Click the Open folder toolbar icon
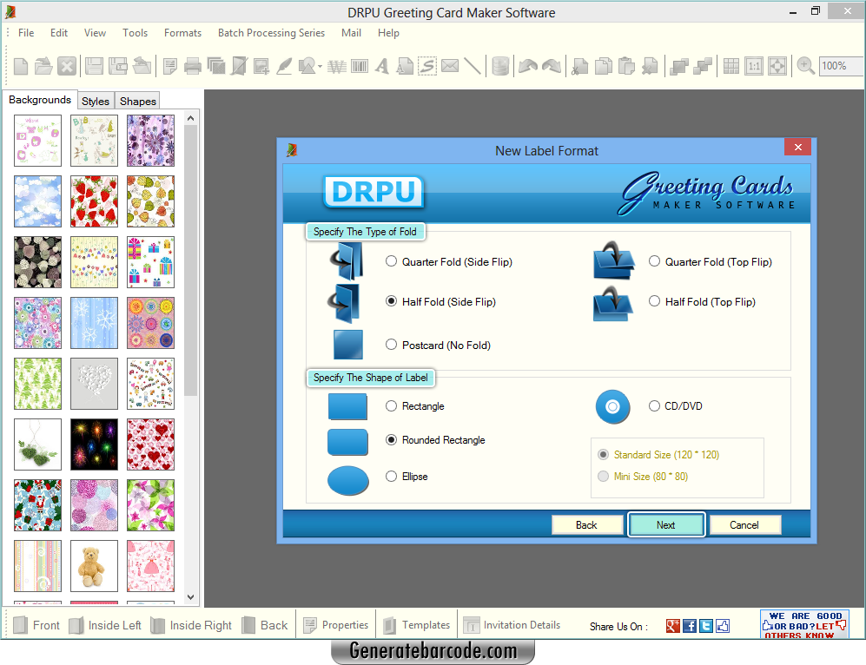 click(43, 66)
